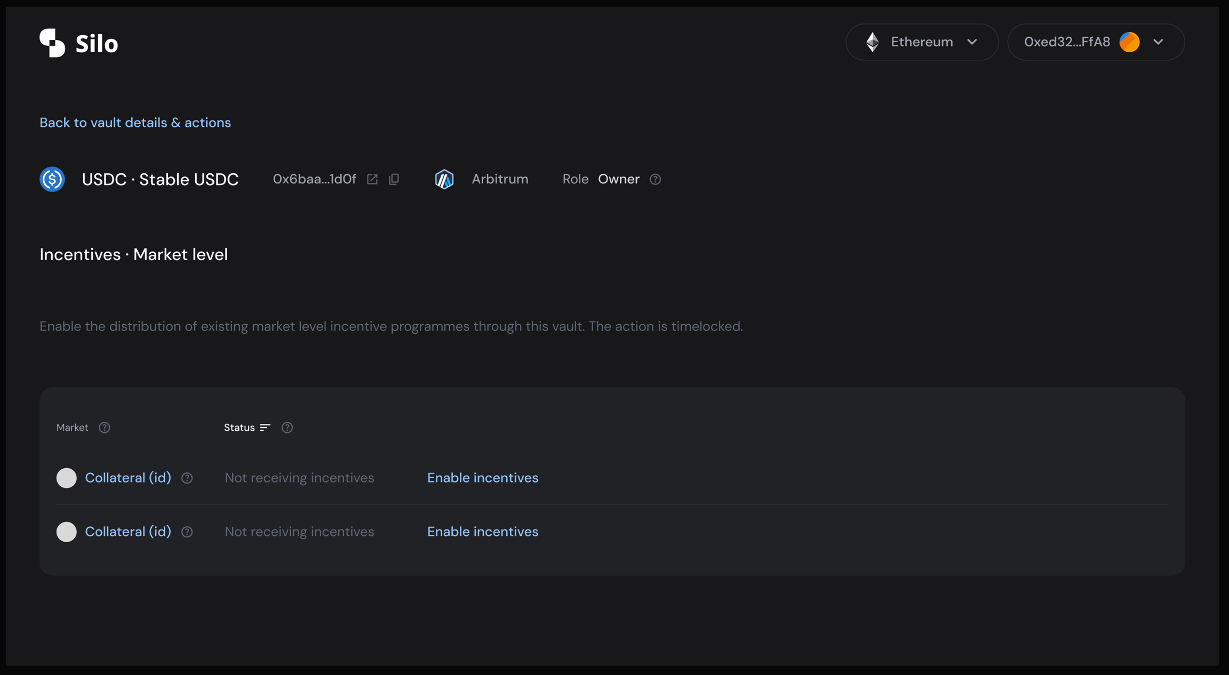The image size is (1229, 675).
Task: Click the wallet avatar color circle
Action: 1129,42
